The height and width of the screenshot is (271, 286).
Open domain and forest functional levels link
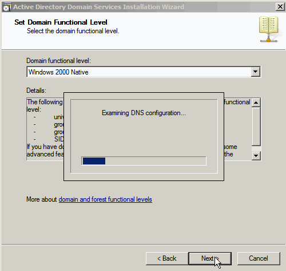tap(105, 199)
